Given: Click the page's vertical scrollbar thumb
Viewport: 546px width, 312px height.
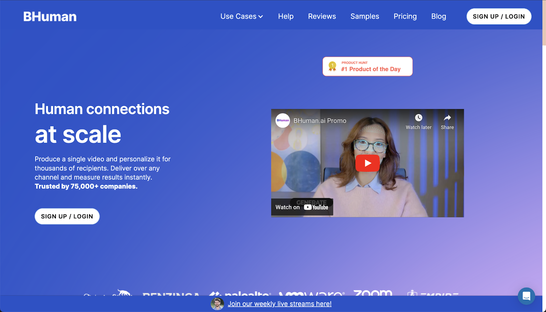Looking at the screenshot, I should point(544,23).
